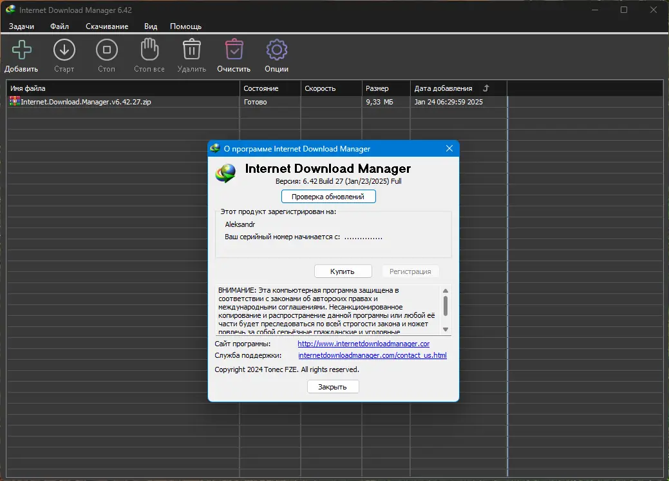The width and height of the screenshot is (669, 481).
Task: Click the scroll up arrow in the warning text box
Action: pos(446,291)
